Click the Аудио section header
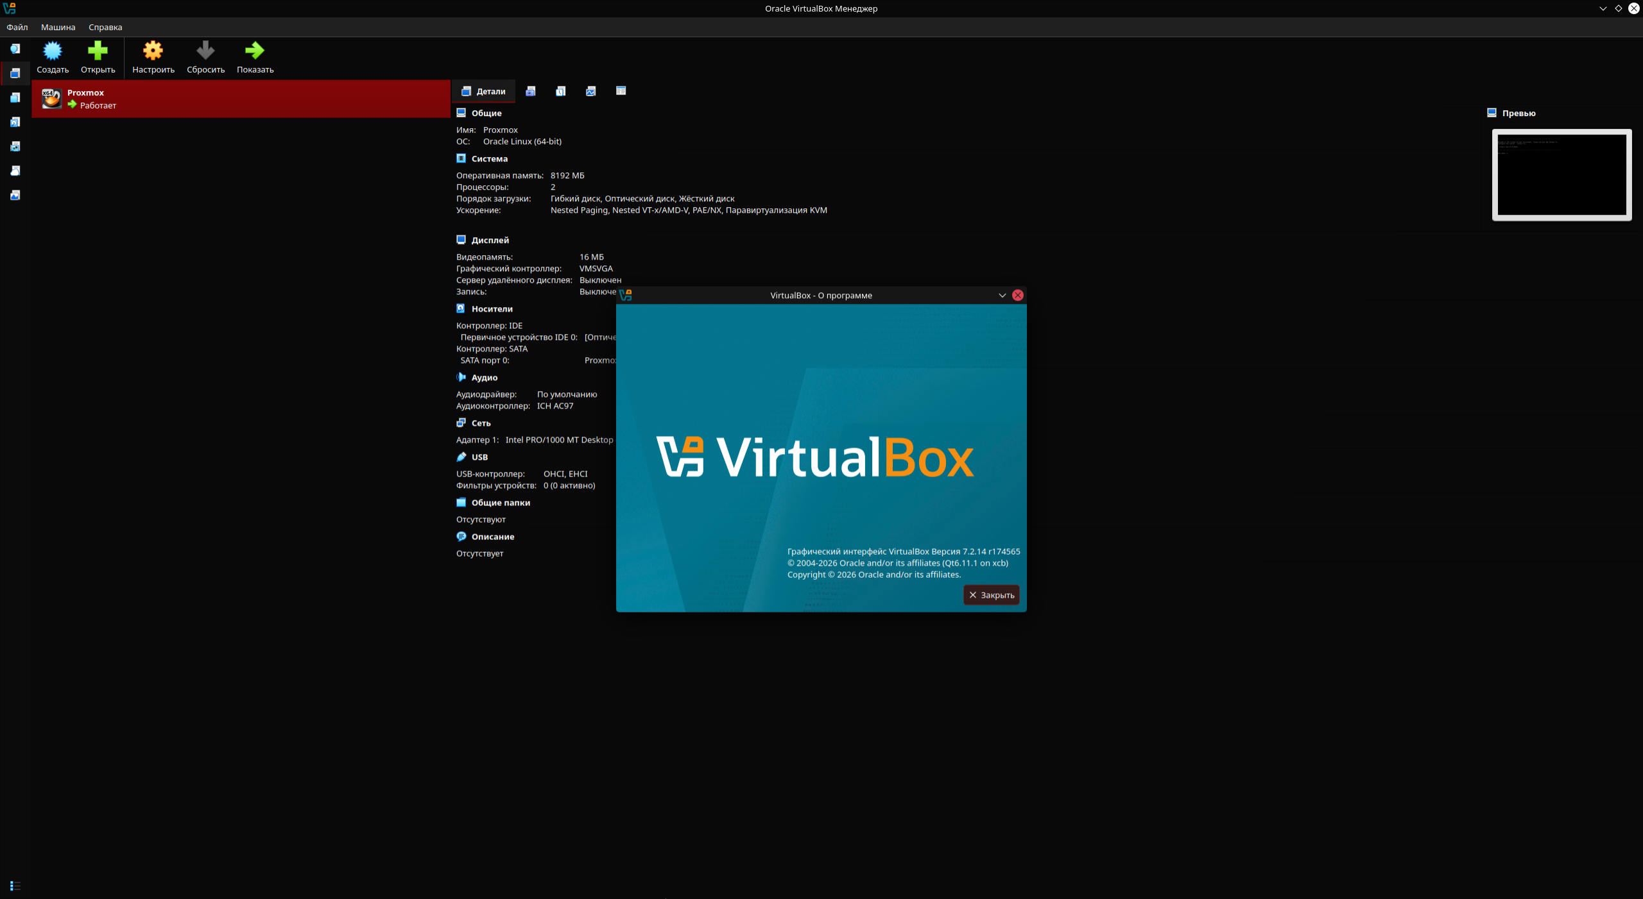1643x899 pixels. pyautogui.click(x=485, y=377)
